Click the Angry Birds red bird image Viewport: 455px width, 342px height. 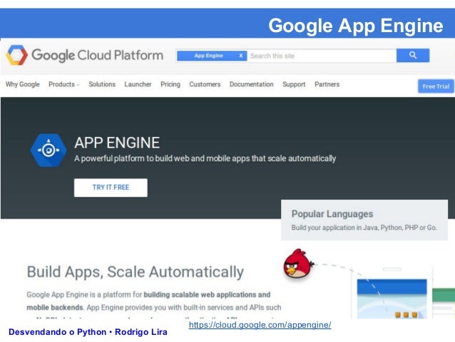pos(298,263)
